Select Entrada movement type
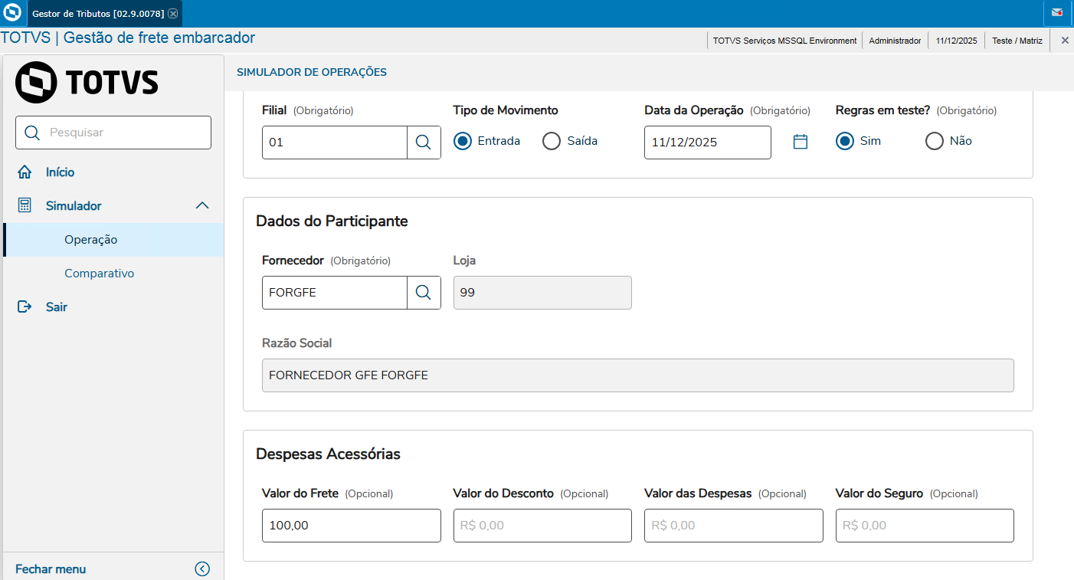Viewport: 1074px width, 580px height. pyautogui.click(x=463, y=141)
